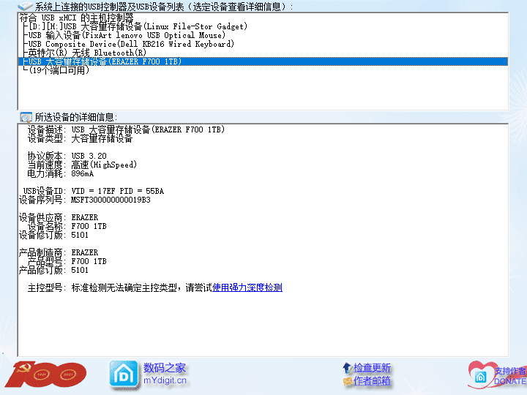Click the 高速(HighSpeed) current speed value
The width and height of the screenshot is (527, 395).
[104, 165]
